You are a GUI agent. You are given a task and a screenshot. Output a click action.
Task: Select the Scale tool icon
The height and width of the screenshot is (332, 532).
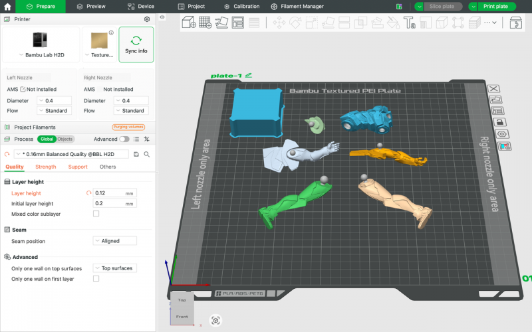point(311,23)
